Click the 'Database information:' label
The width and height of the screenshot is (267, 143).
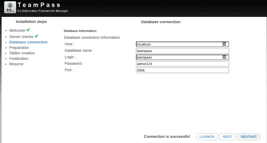click(80, 31)
